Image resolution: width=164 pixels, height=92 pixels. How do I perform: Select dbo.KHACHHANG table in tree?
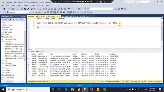tap(9, 39)
